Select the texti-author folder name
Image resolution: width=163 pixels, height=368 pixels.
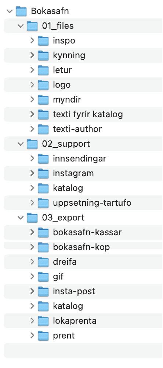point(77,129)
